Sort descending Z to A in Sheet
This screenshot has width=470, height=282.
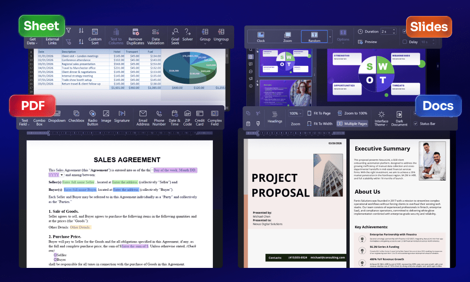point(81,42)
